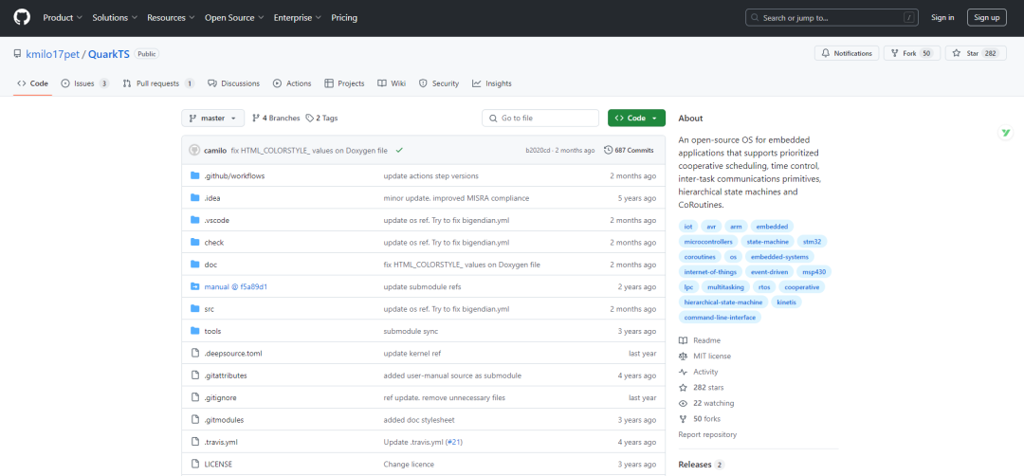Open the Insights tab
1024x476 pixels.
click(492, 83)
